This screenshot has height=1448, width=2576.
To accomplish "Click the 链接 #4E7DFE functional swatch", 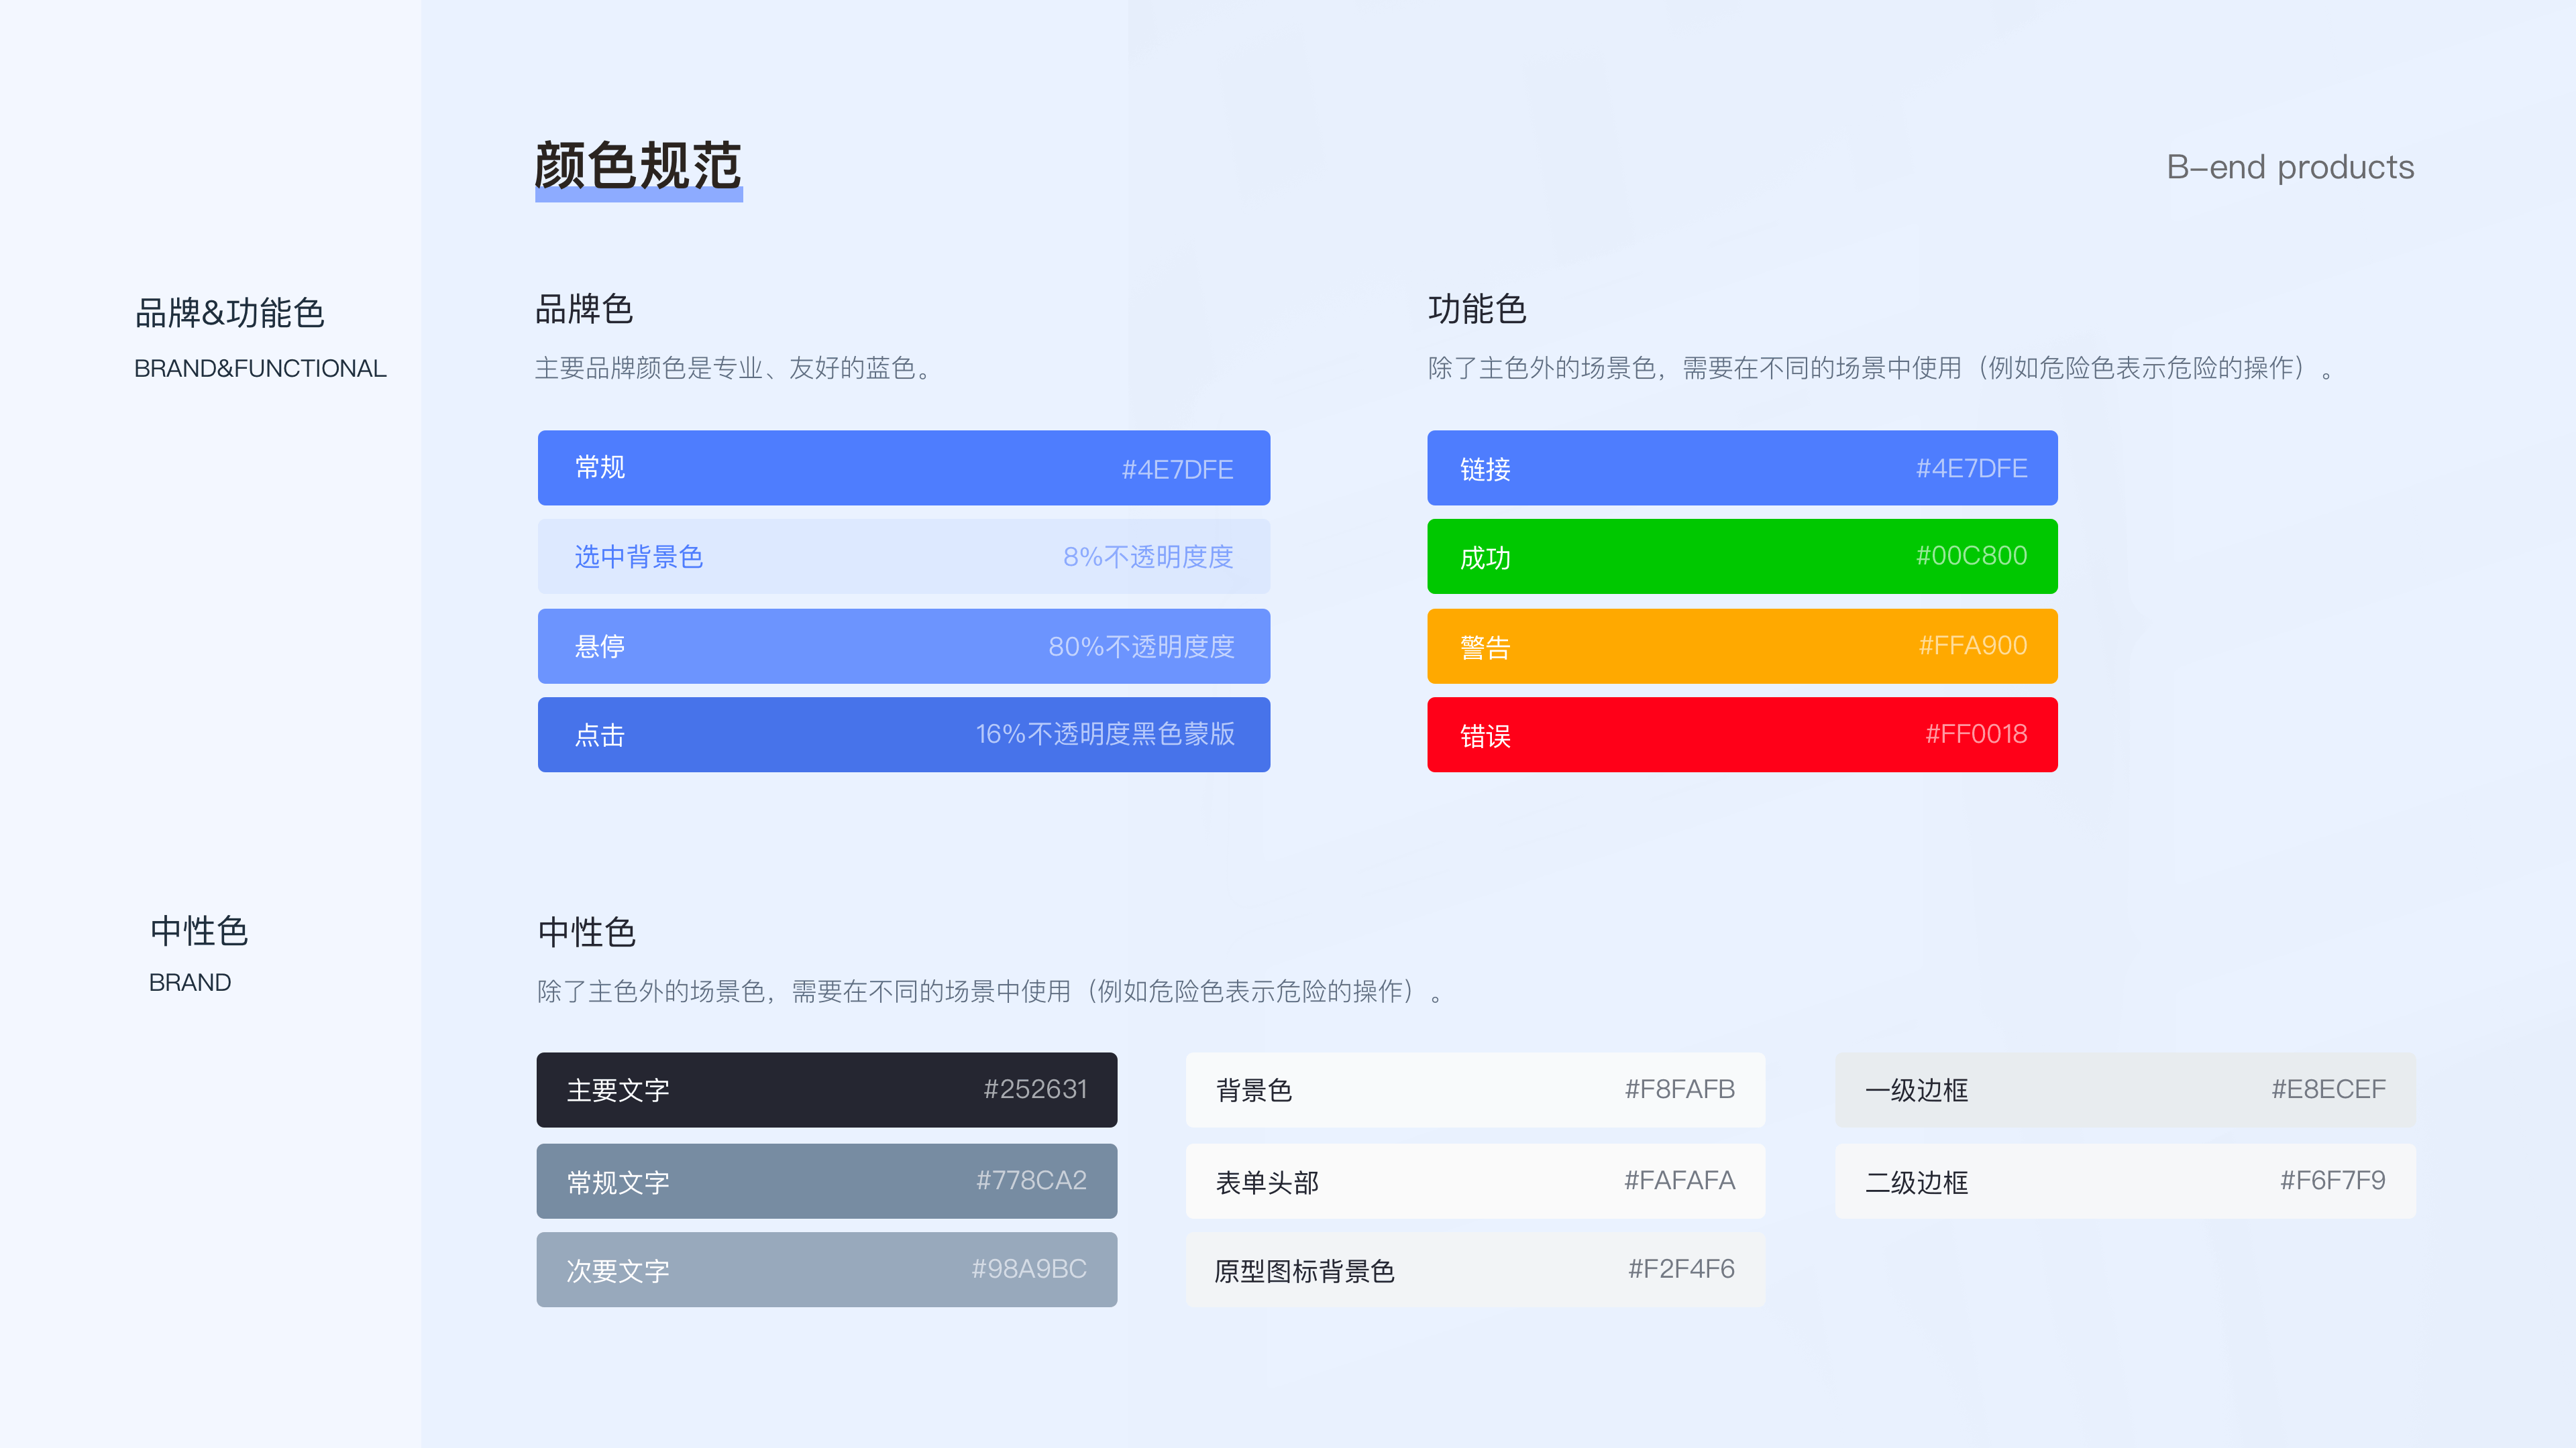I will pos(1742,468).
